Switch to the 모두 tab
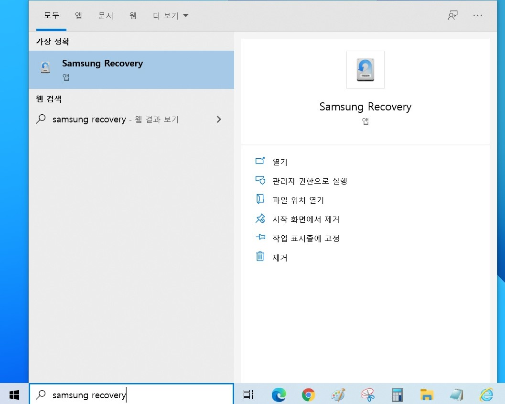Screen dimensions: 505x404 (51, 15)
